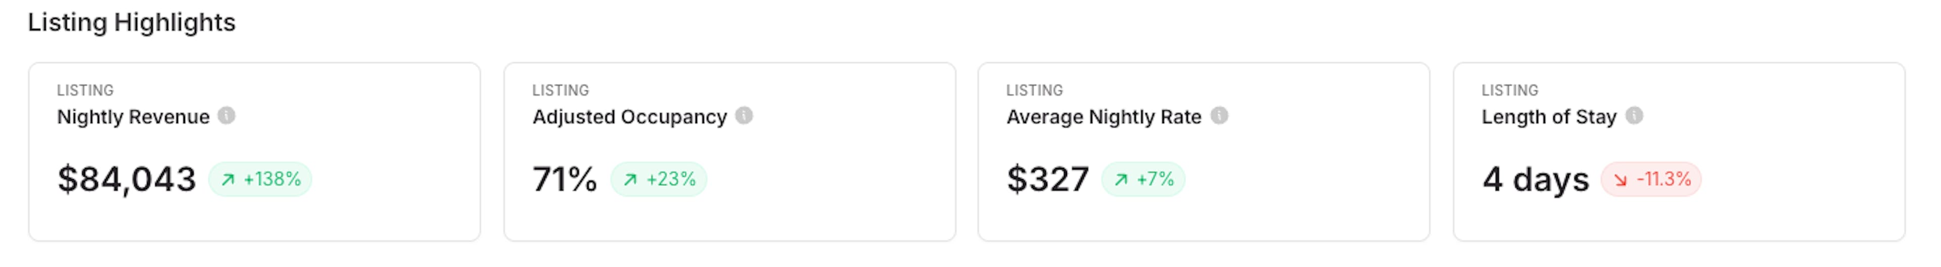Click the Listing Highlights heading

click(132, 23)
